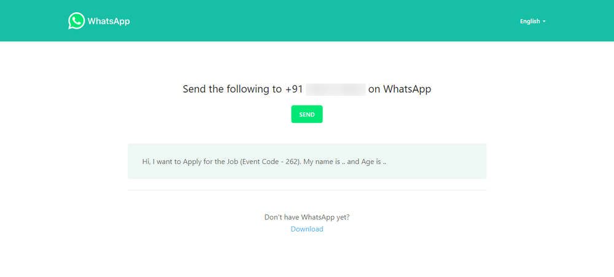The height and width of the screenshot is (277, 614).
Task: Click the WhatsApp speech-bubble logo icon
Action: pyautogui.click(x=76, y=21)
